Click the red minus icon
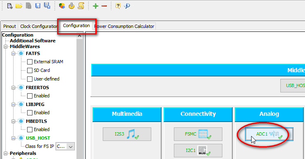The image size is (305, 159). click(x=104, y=6)
